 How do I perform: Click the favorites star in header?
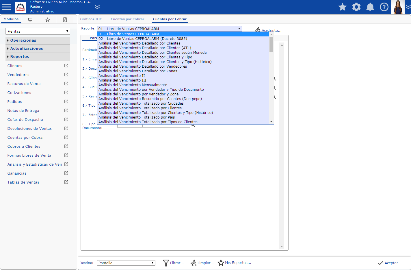[x=342, y=7]
